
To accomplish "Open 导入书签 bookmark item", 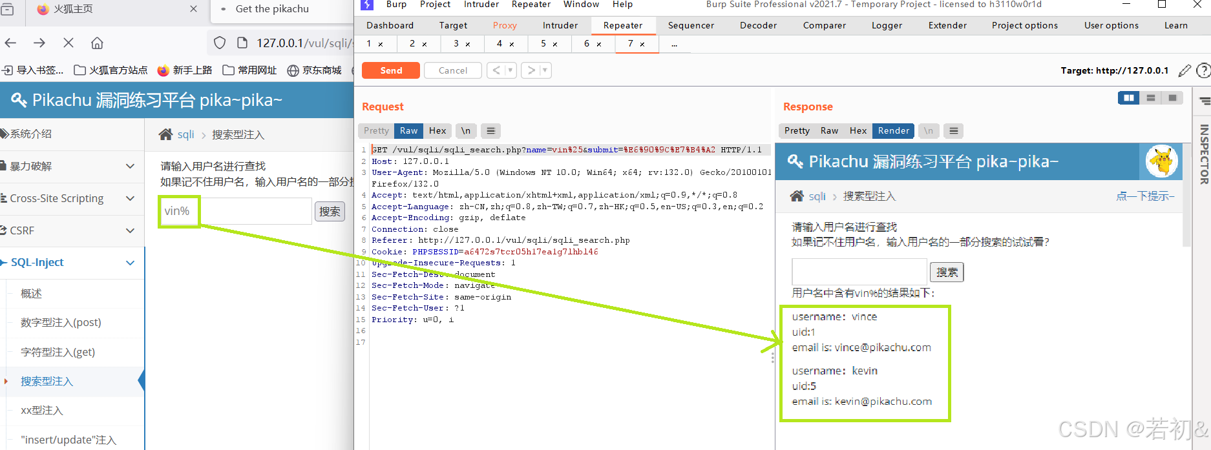I will point(33,70).
